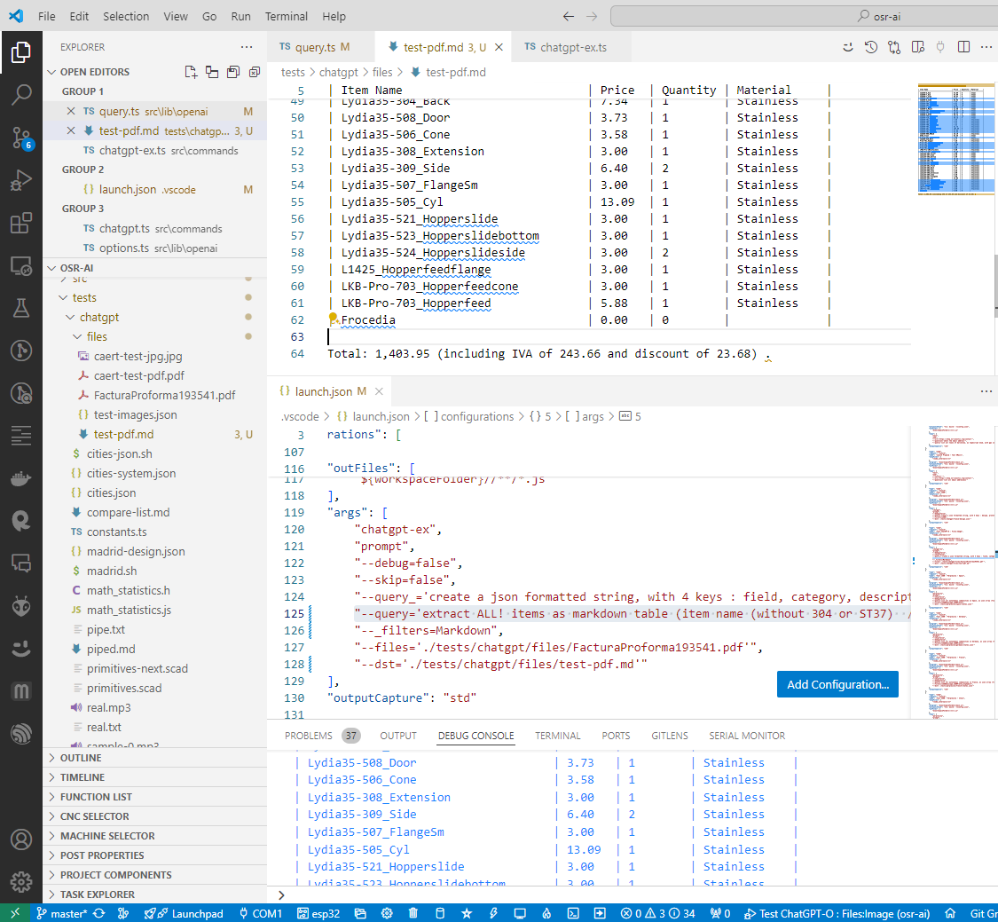Open the Extensions view in activity bar
Image resolution: width=998 pixels, height=922 pixels.
coord(21,224)
